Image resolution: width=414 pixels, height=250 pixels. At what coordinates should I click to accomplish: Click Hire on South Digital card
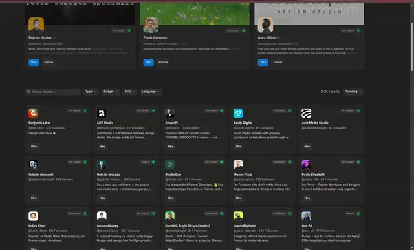(x=239, y=147)
